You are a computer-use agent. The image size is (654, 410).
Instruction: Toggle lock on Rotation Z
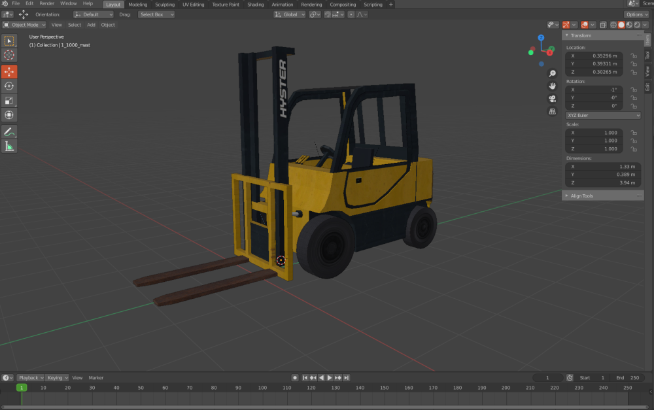click(634, 106)
